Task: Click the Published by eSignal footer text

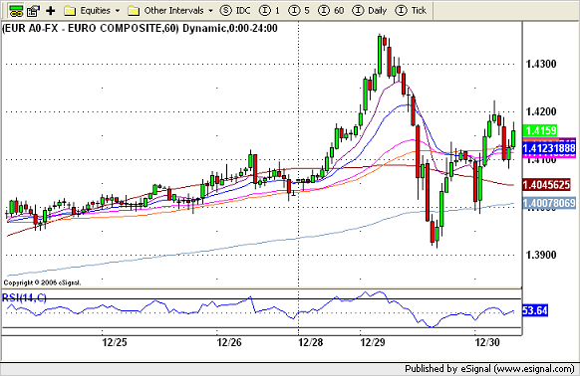Action: pyautogui.click(x=489, y=369)
